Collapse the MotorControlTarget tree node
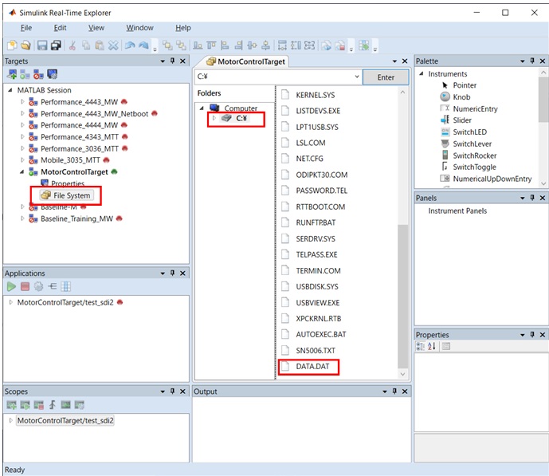Viewport: 549px width, 476px height. (x=22, y=171)
